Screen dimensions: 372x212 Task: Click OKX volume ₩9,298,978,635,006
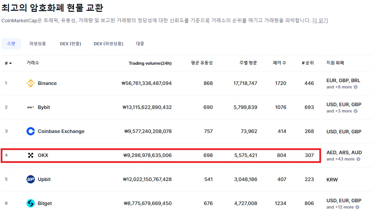click(147, 155)
